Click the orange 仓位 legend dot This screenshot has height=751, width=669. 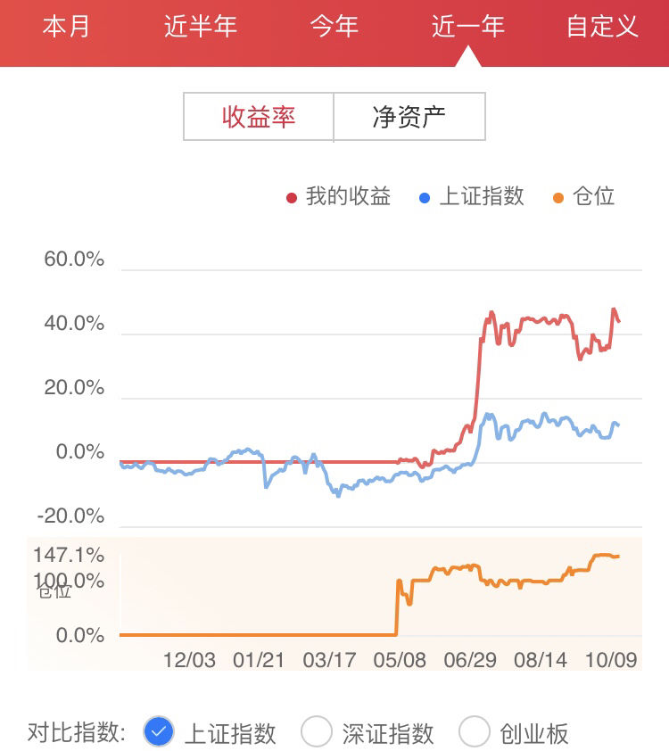(x=558, y=197)
